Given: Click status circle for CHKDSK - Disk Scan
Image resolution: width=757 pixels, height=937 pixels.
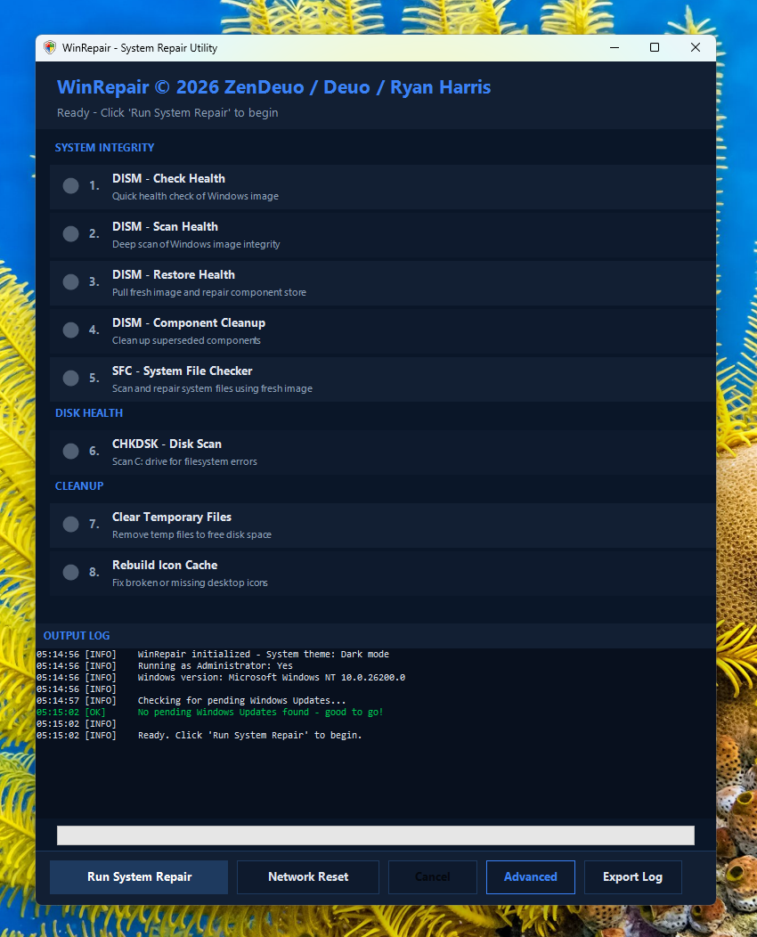Looking at the screenshot, I should click(x=70, y=452).
